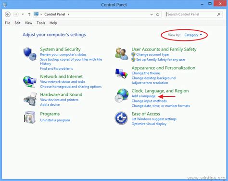Open the View menu
Viewport: 228px width, 181px height.
pyautogui.click(x=28, y=23)
